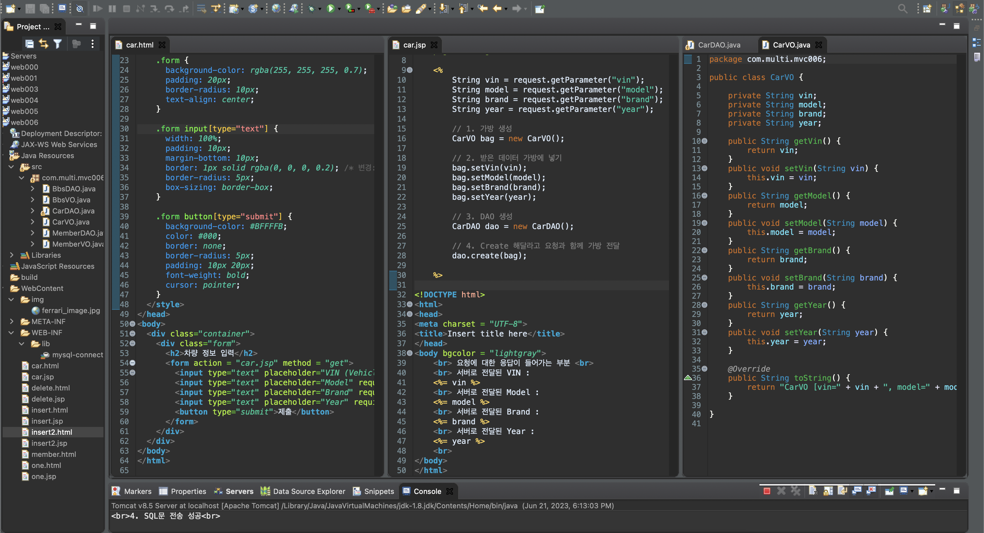Terminate the Tomcat server with red stop icon
The width and height of the screenshot is (984, 533).
(x=766, y=491)
